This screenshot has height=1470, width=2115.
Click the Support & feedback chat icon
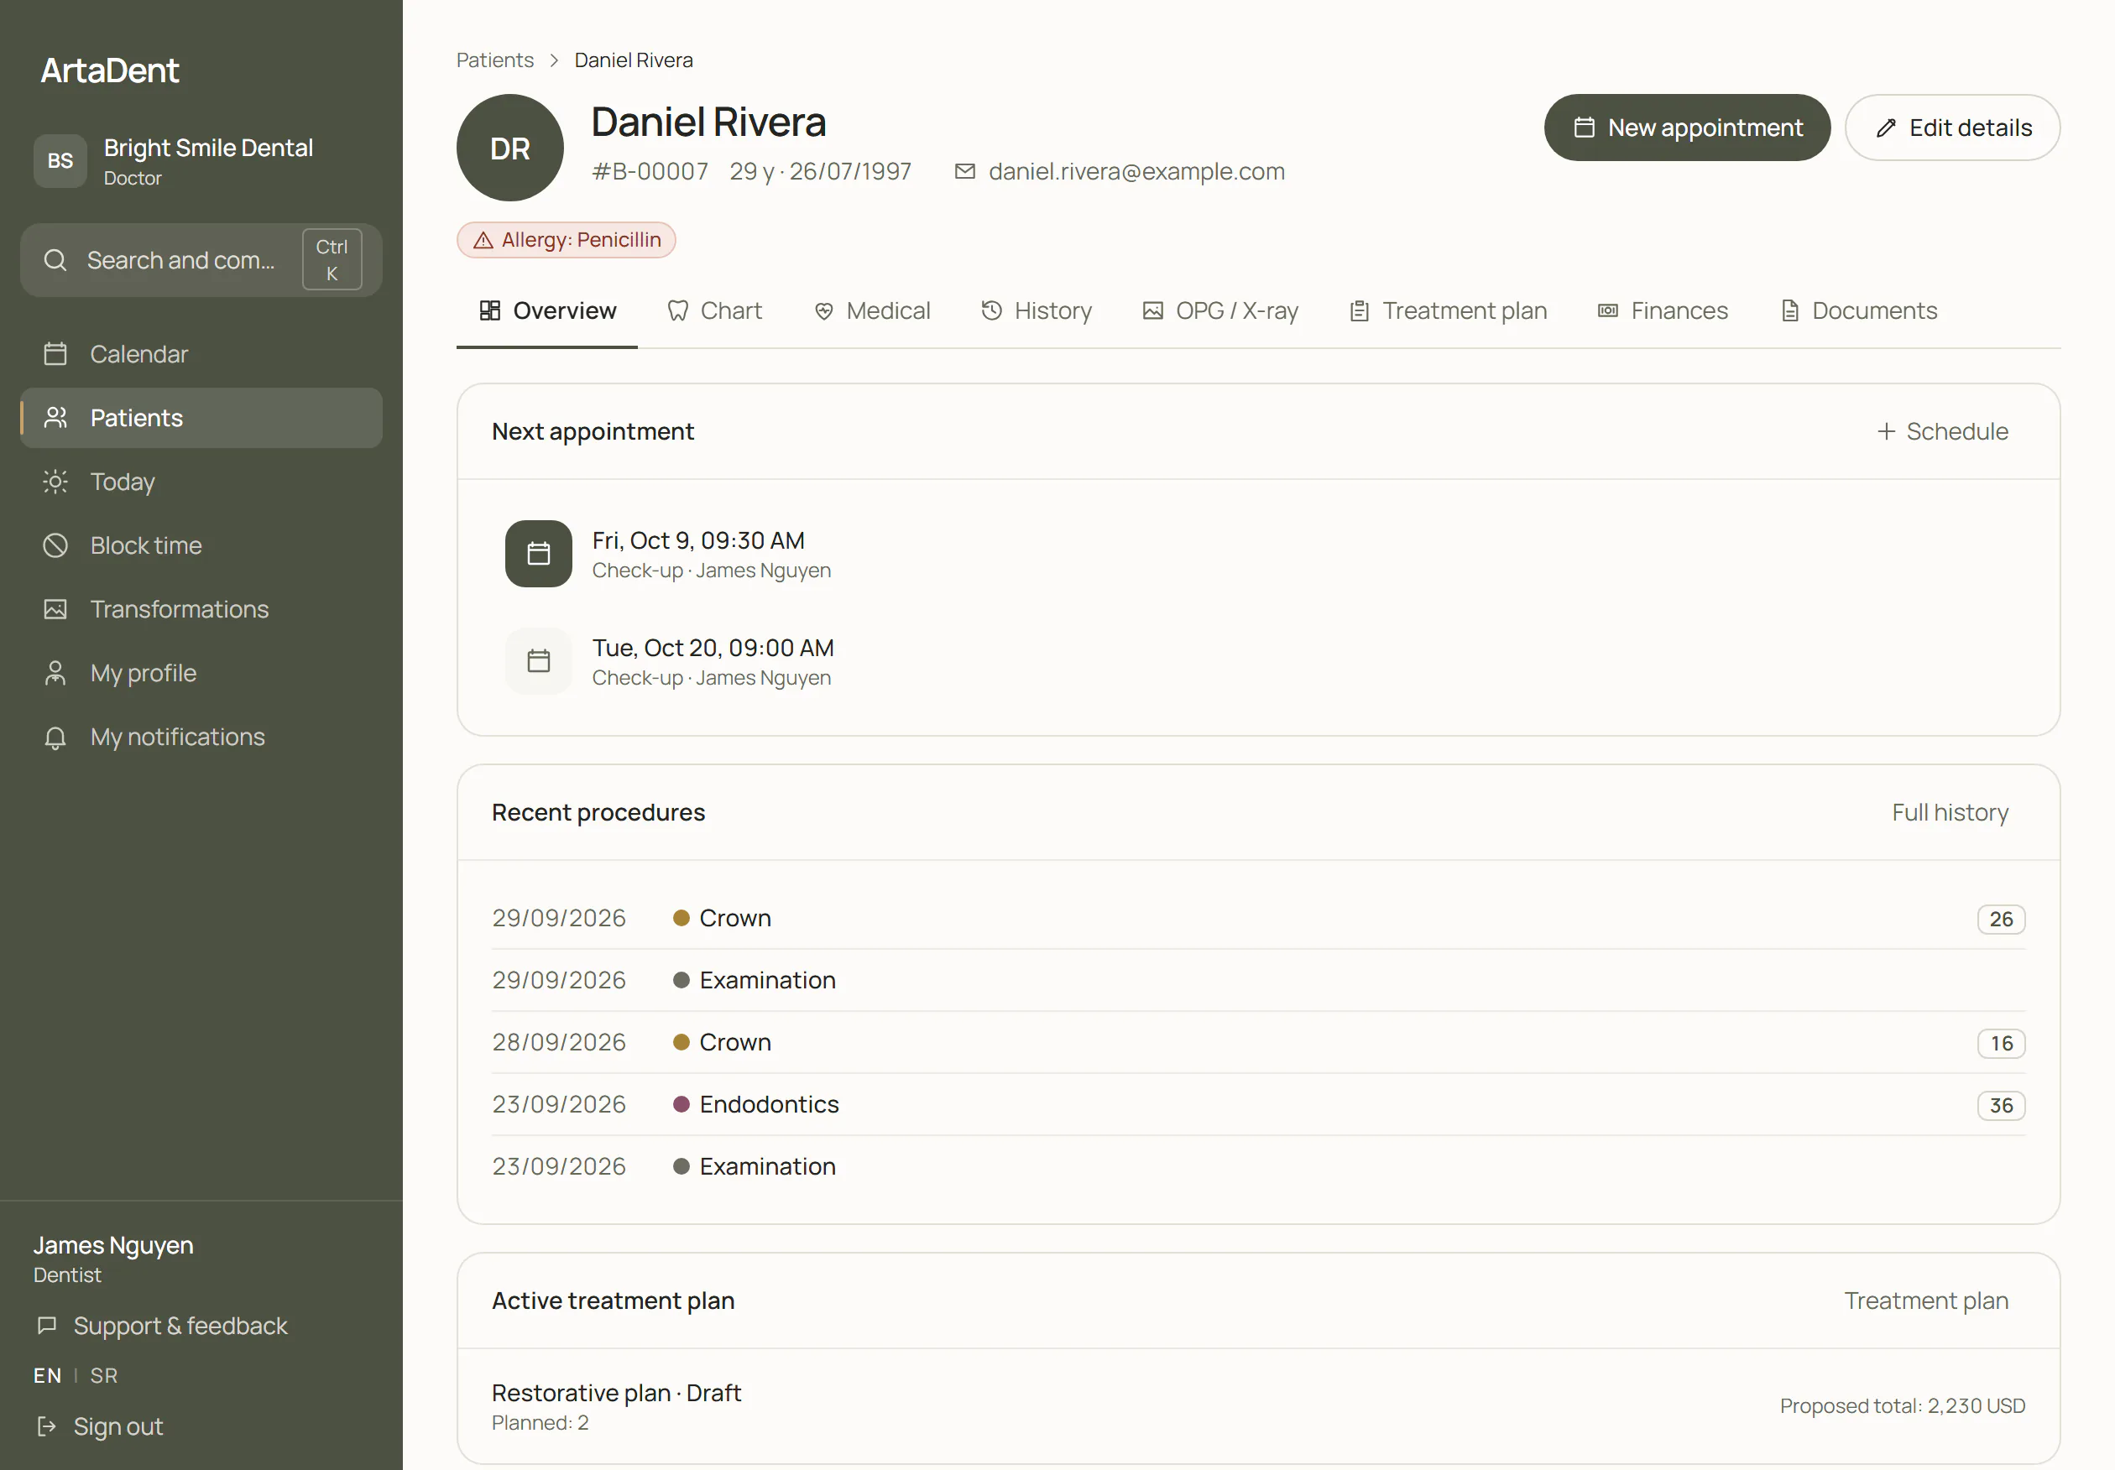coord(47,1326)
